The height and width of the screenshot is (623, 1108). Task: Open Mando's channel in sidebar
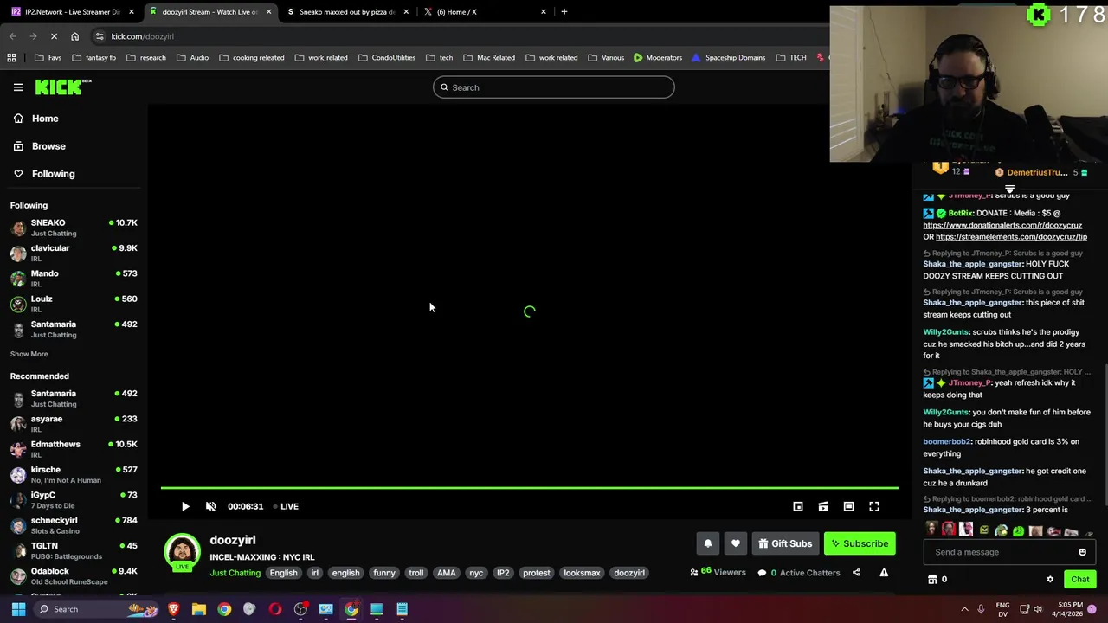tap(74, 278)
